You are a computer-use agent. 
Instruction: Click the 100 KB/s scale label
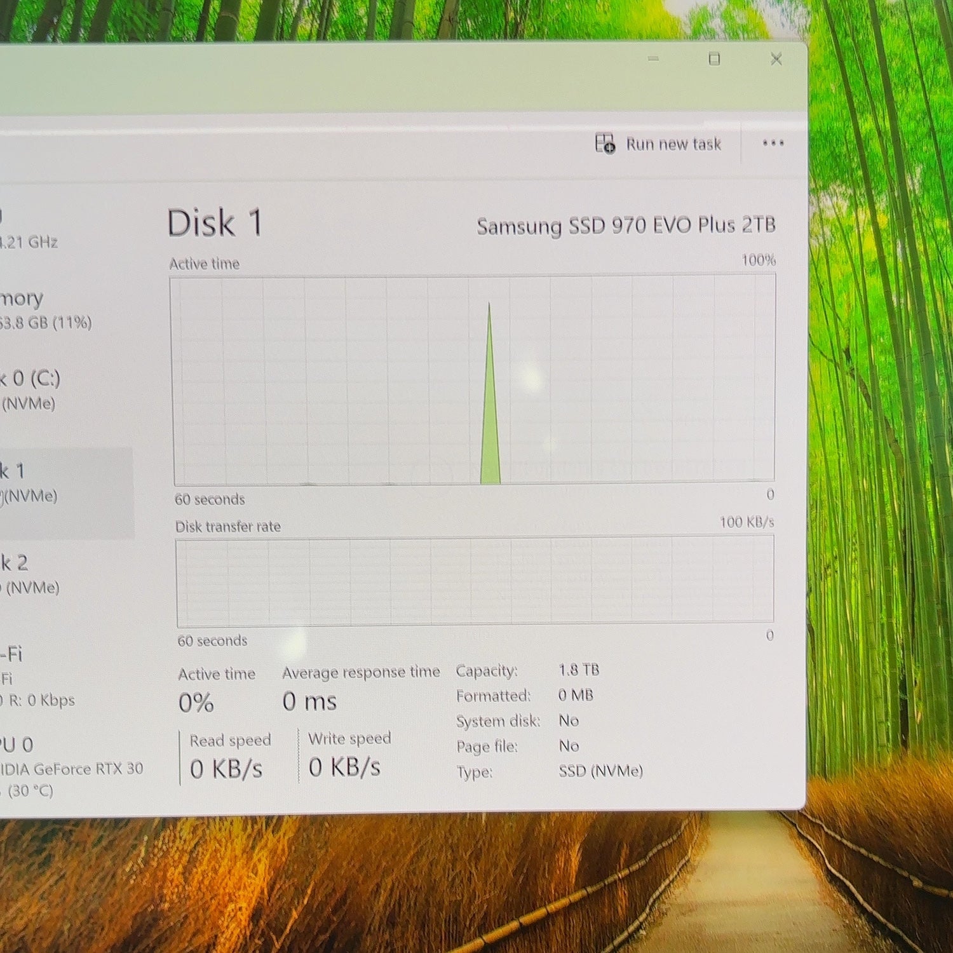[x=747, y=522]
